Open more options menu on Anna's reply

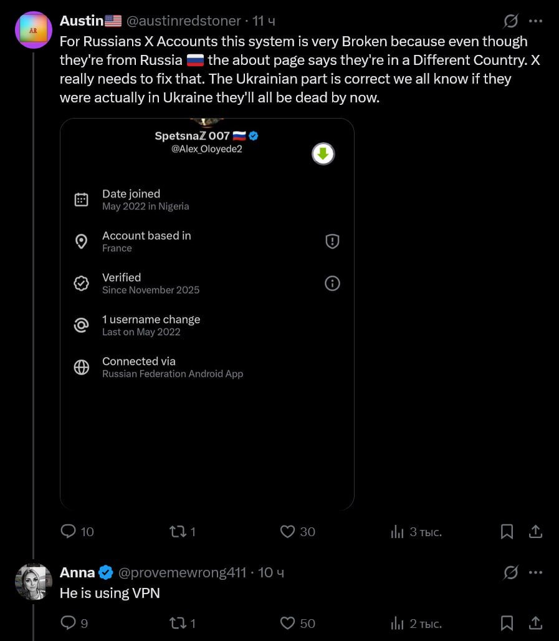[537, 572]
